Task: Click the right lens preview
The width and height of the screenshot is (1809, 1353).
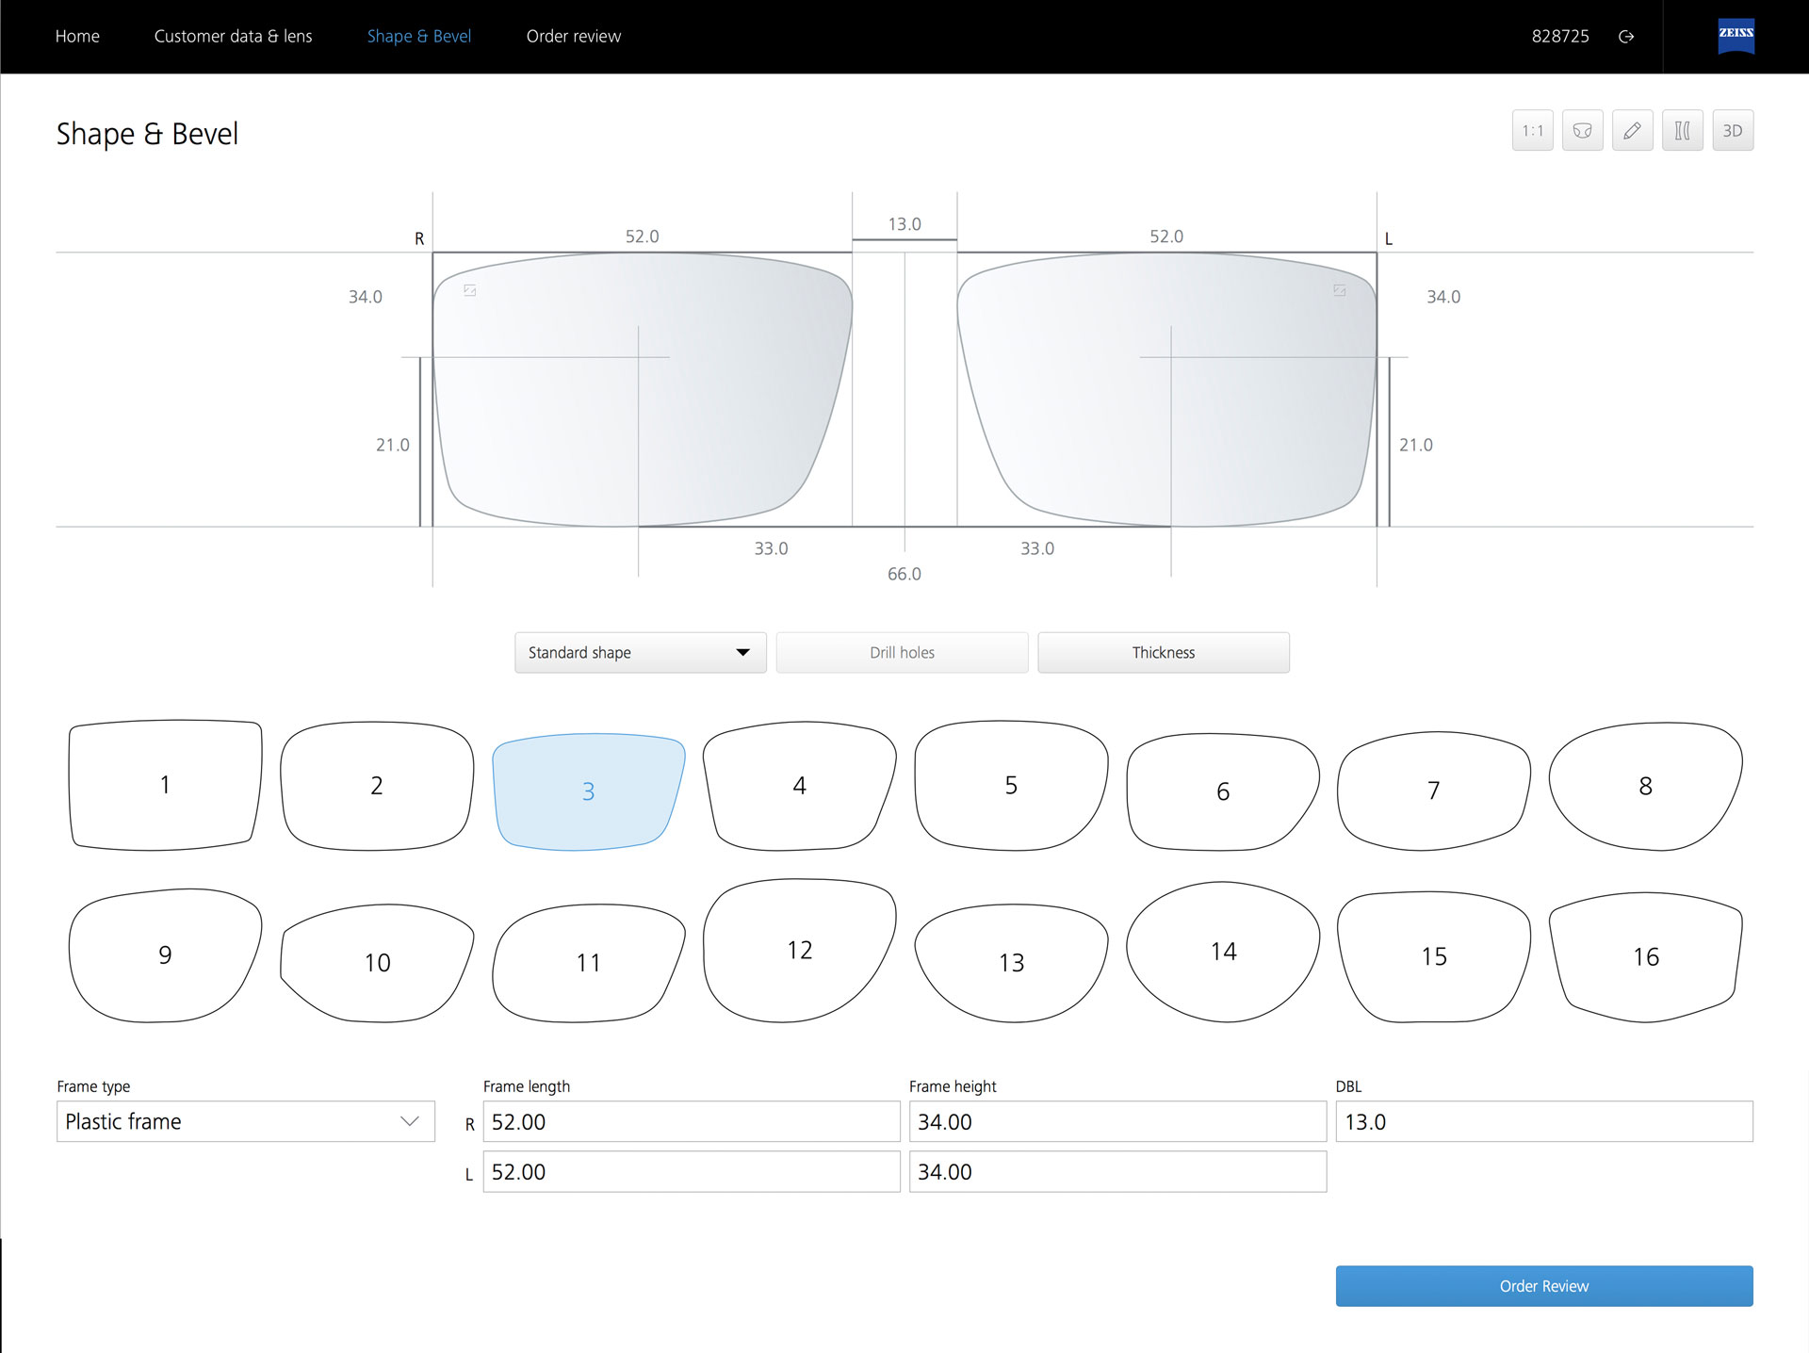Action: 643,389
